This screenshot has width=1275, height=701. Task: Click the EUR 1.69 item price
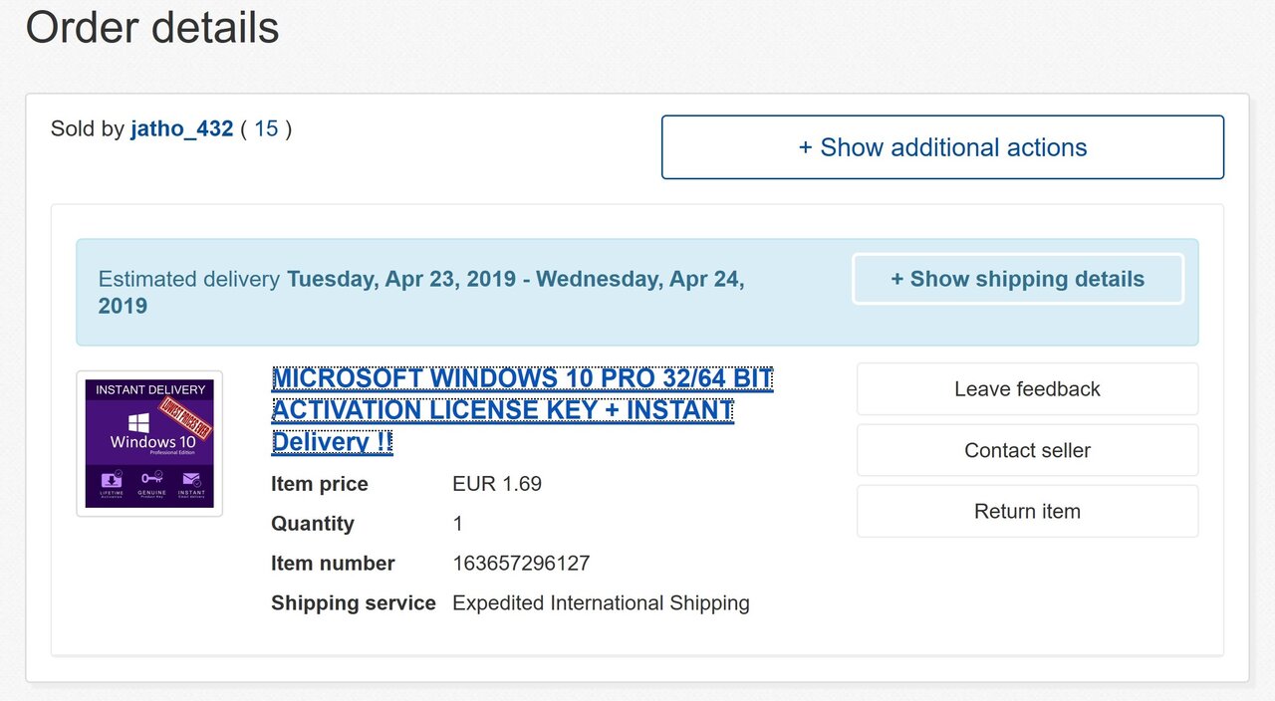click(497, 484)
